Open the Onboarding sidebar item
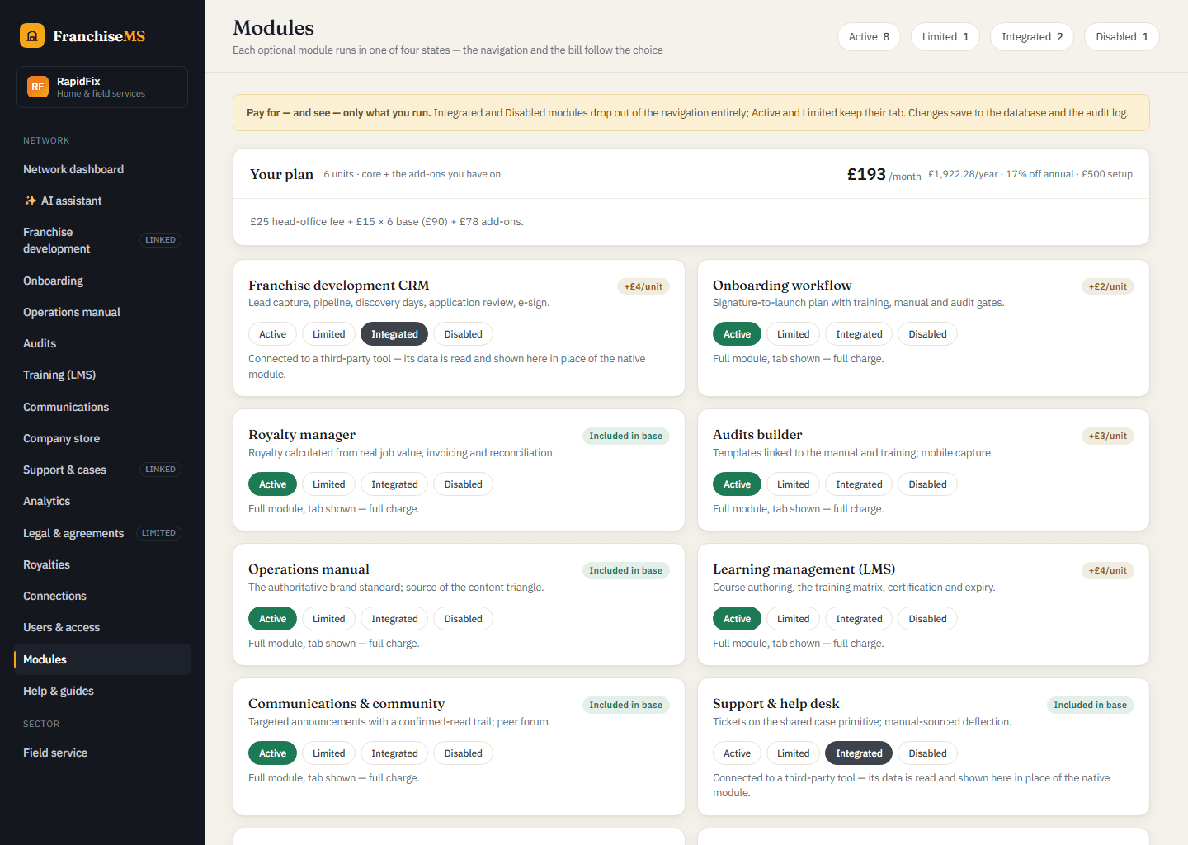The height and width of the screenshot is (845, 1188). pyautogui.click(x=102, y=281)
